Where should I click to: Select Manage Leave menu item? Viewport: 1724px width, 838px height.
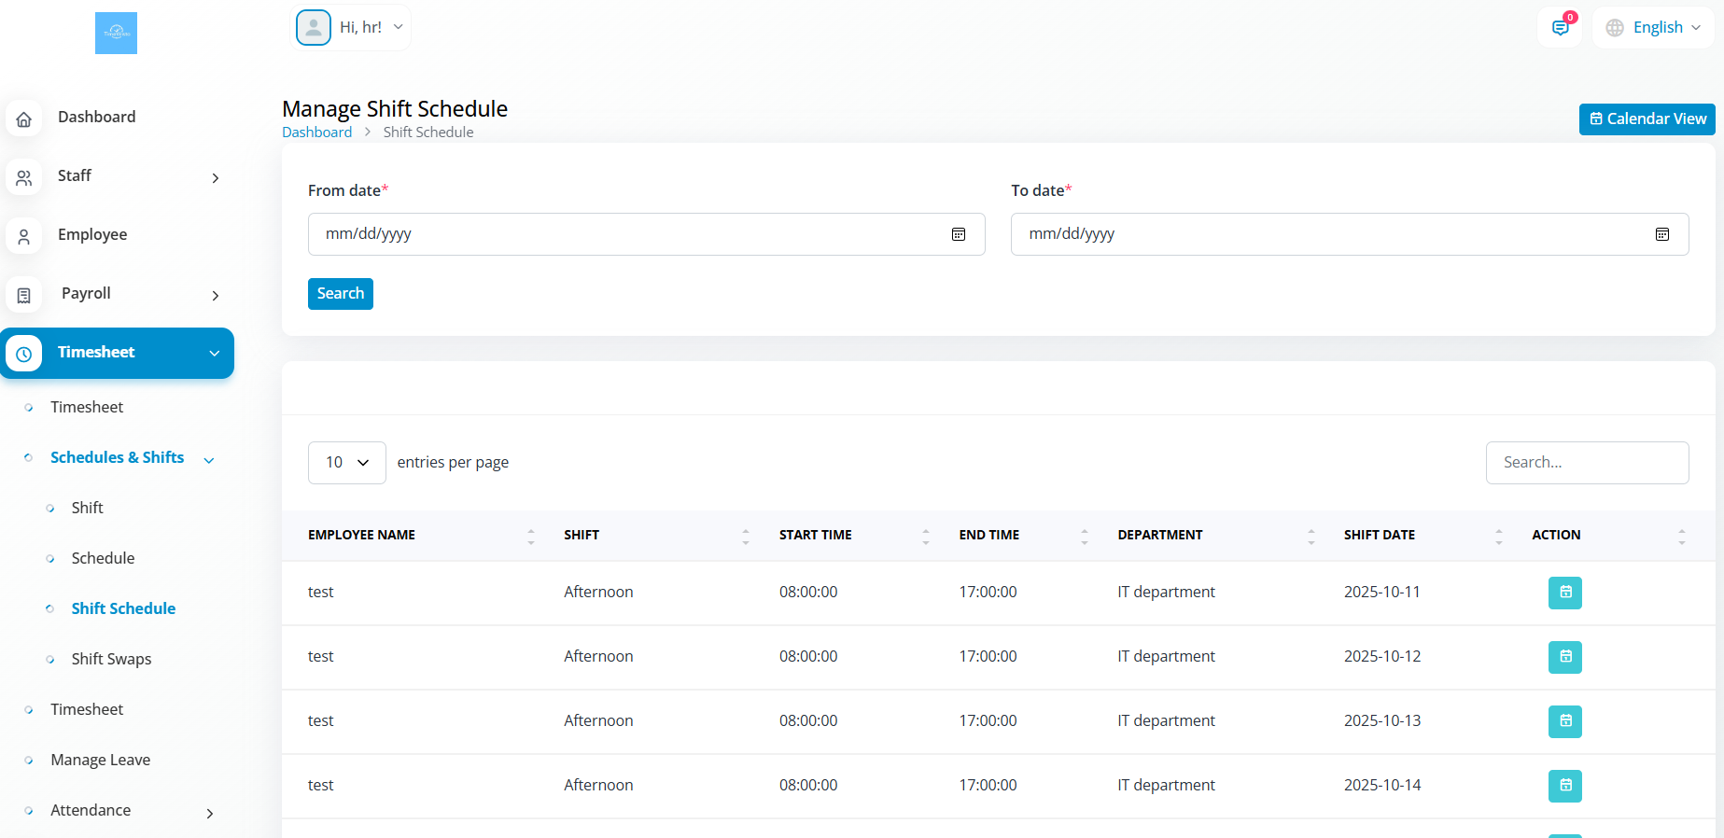click(100, 760)
